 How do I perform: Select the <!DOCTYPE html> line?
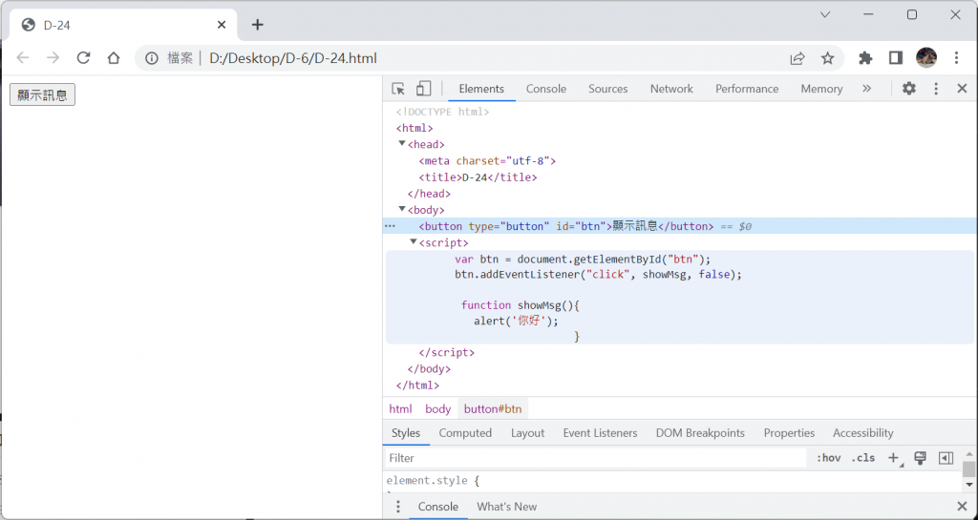(442, 112)
